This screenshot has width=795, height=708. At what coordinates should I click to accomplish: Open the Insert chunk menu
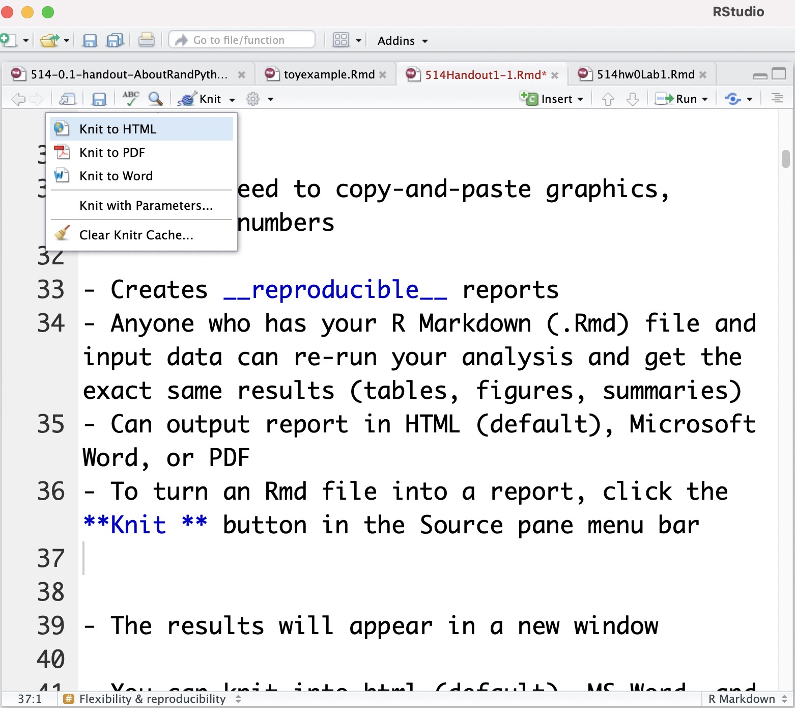click(552, 98)
